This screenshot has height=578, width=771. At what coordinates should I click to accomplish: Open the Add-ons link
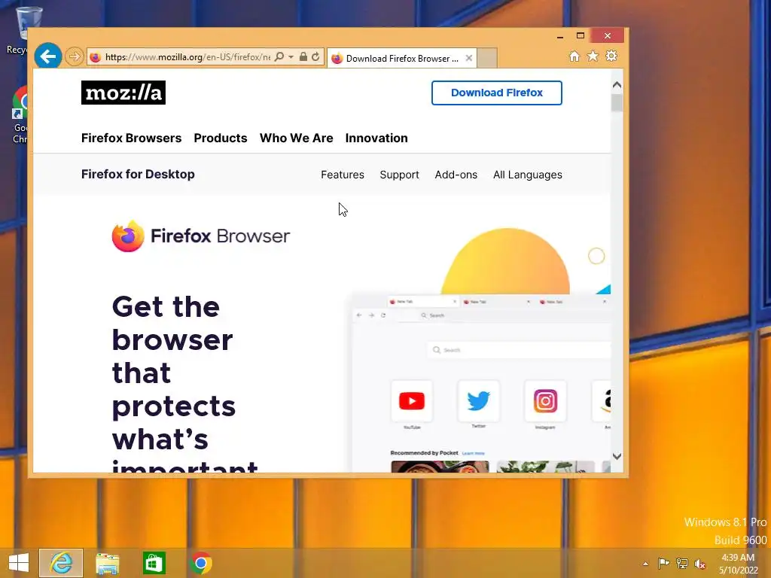point(456,175)
